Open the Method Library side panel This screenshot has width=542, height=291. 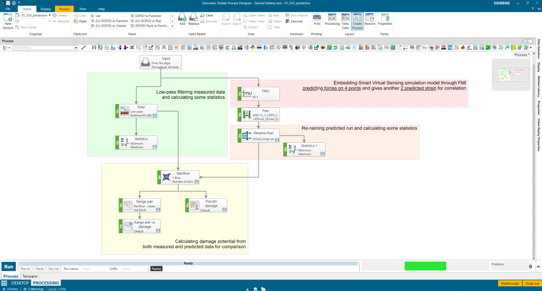click(539, 86)
